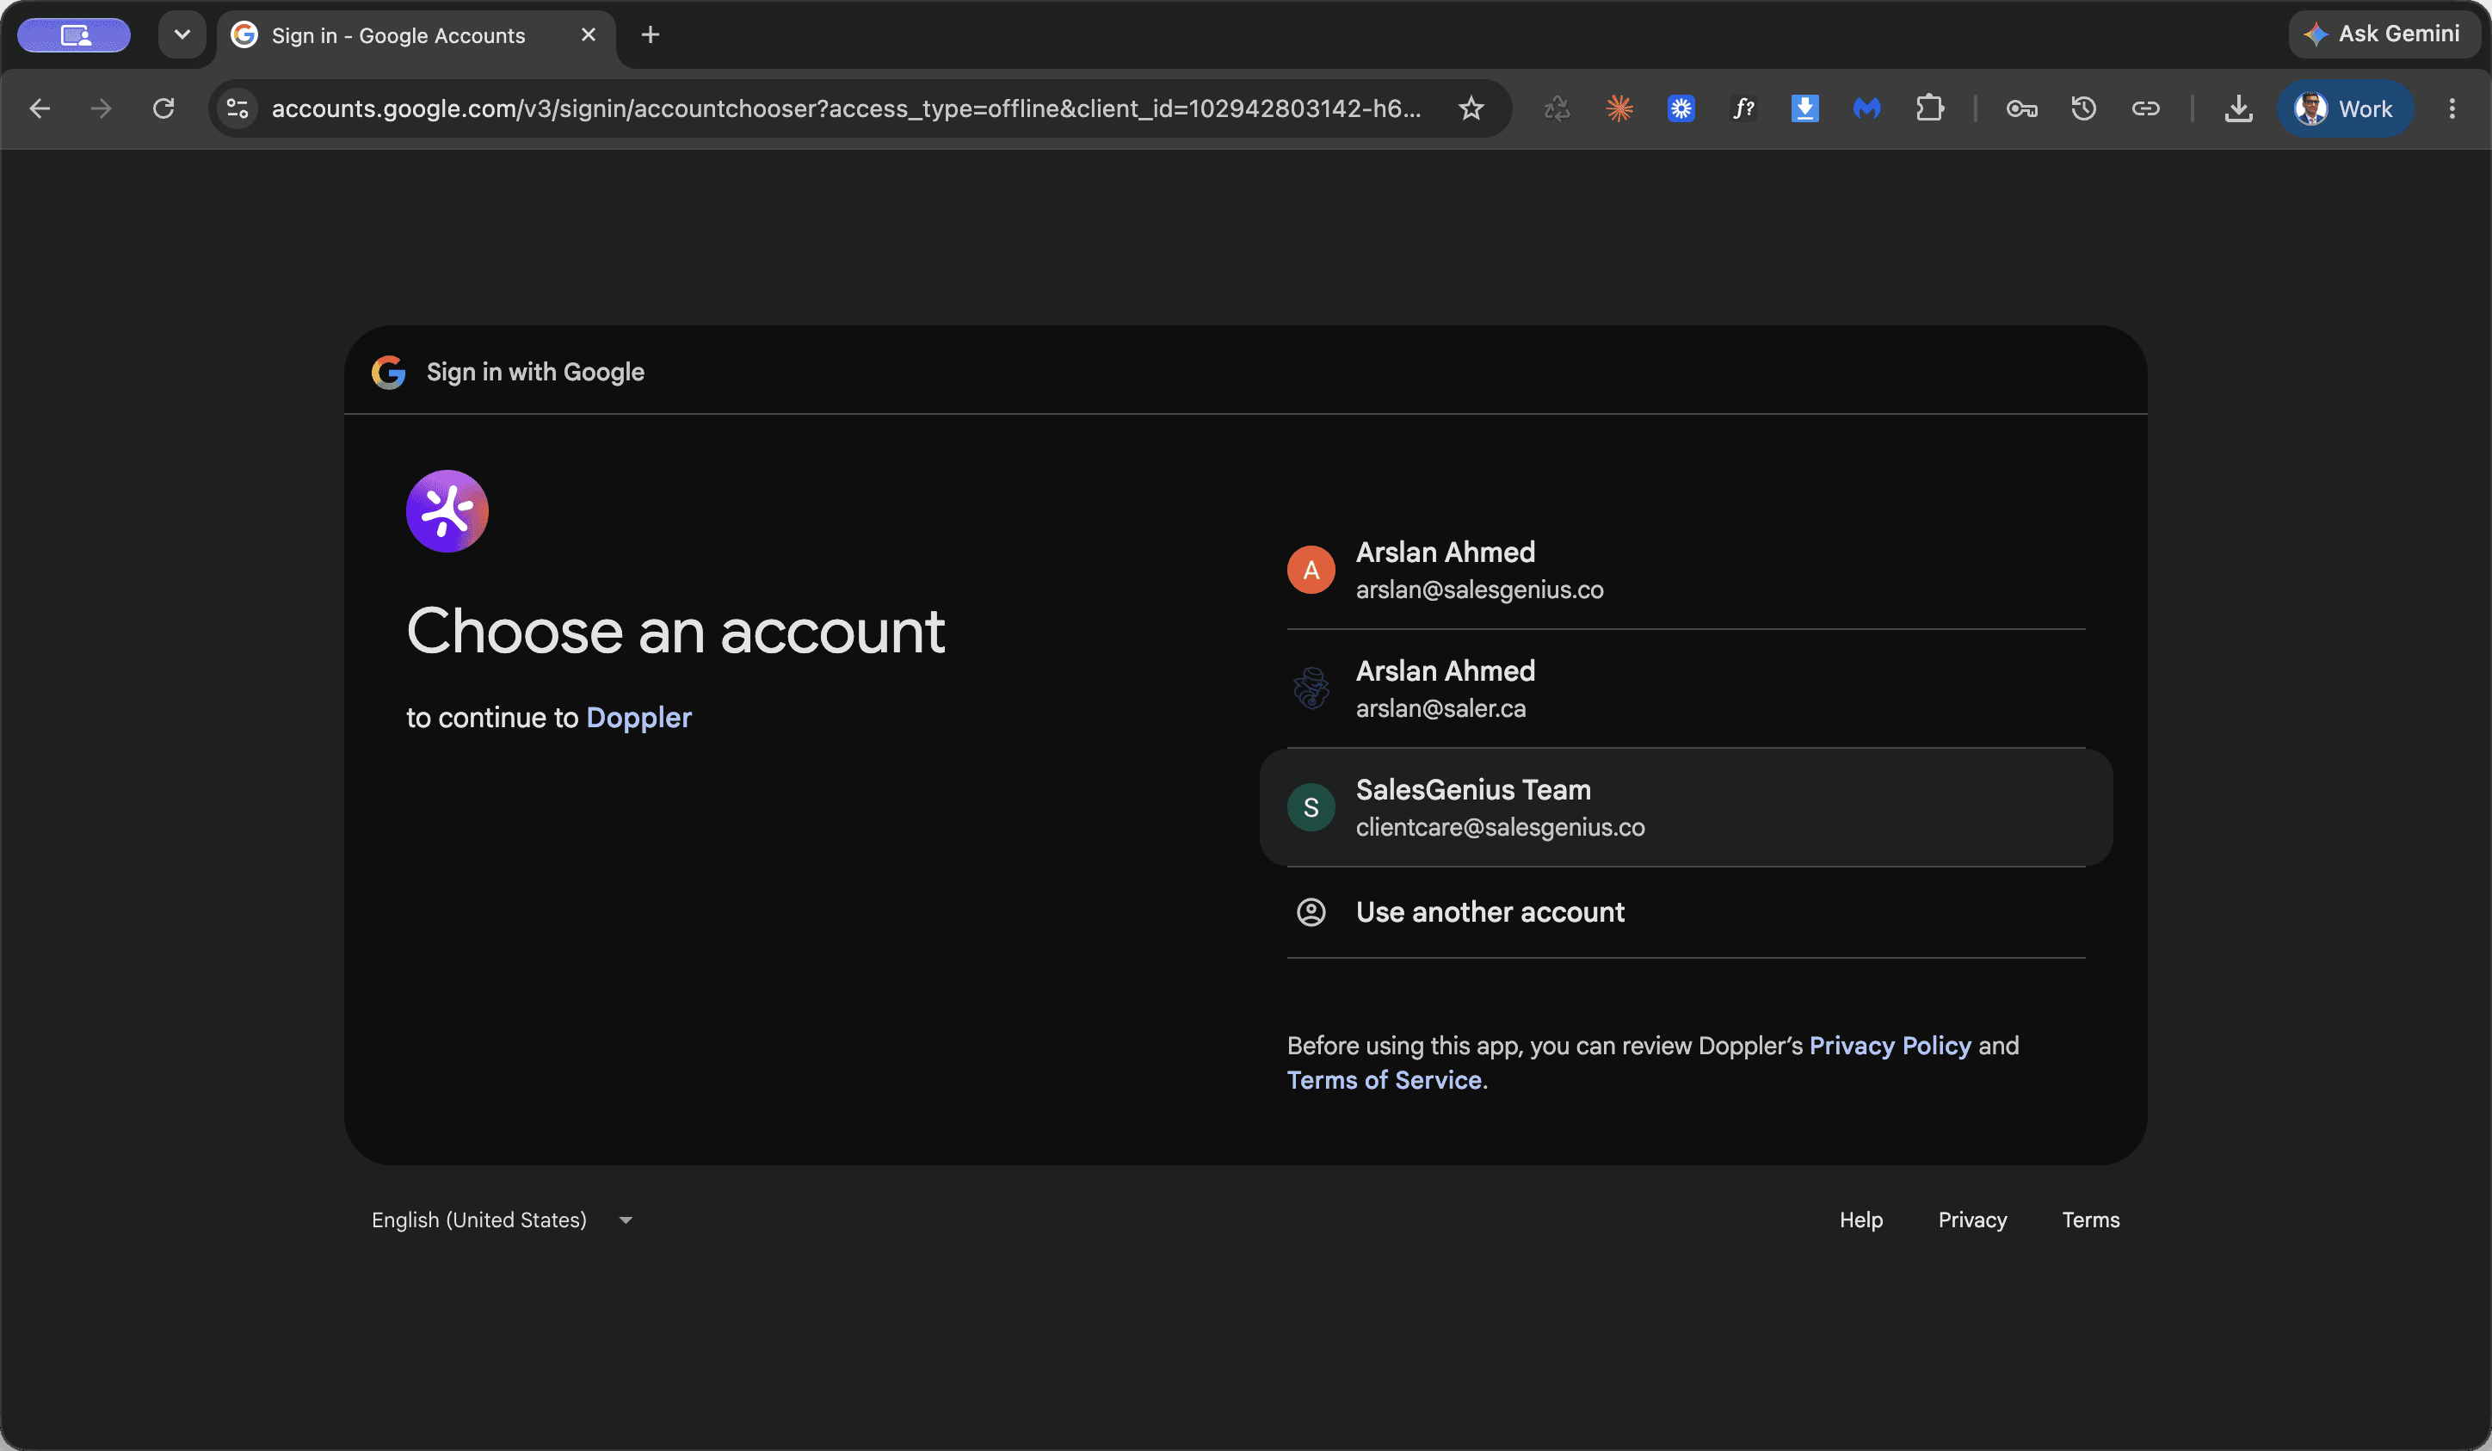Viewport: 2492px width, 1451px height.
Task: Go back to the previous page
Action: click(40, 108)
